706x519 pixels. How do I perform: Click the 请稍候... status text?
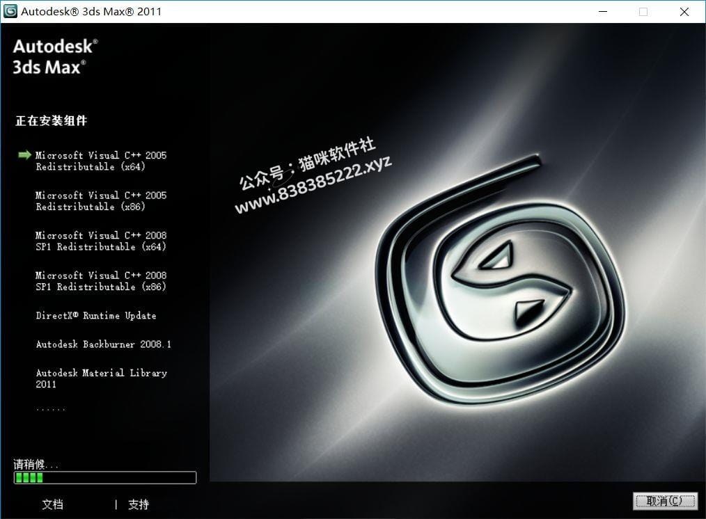36,463
